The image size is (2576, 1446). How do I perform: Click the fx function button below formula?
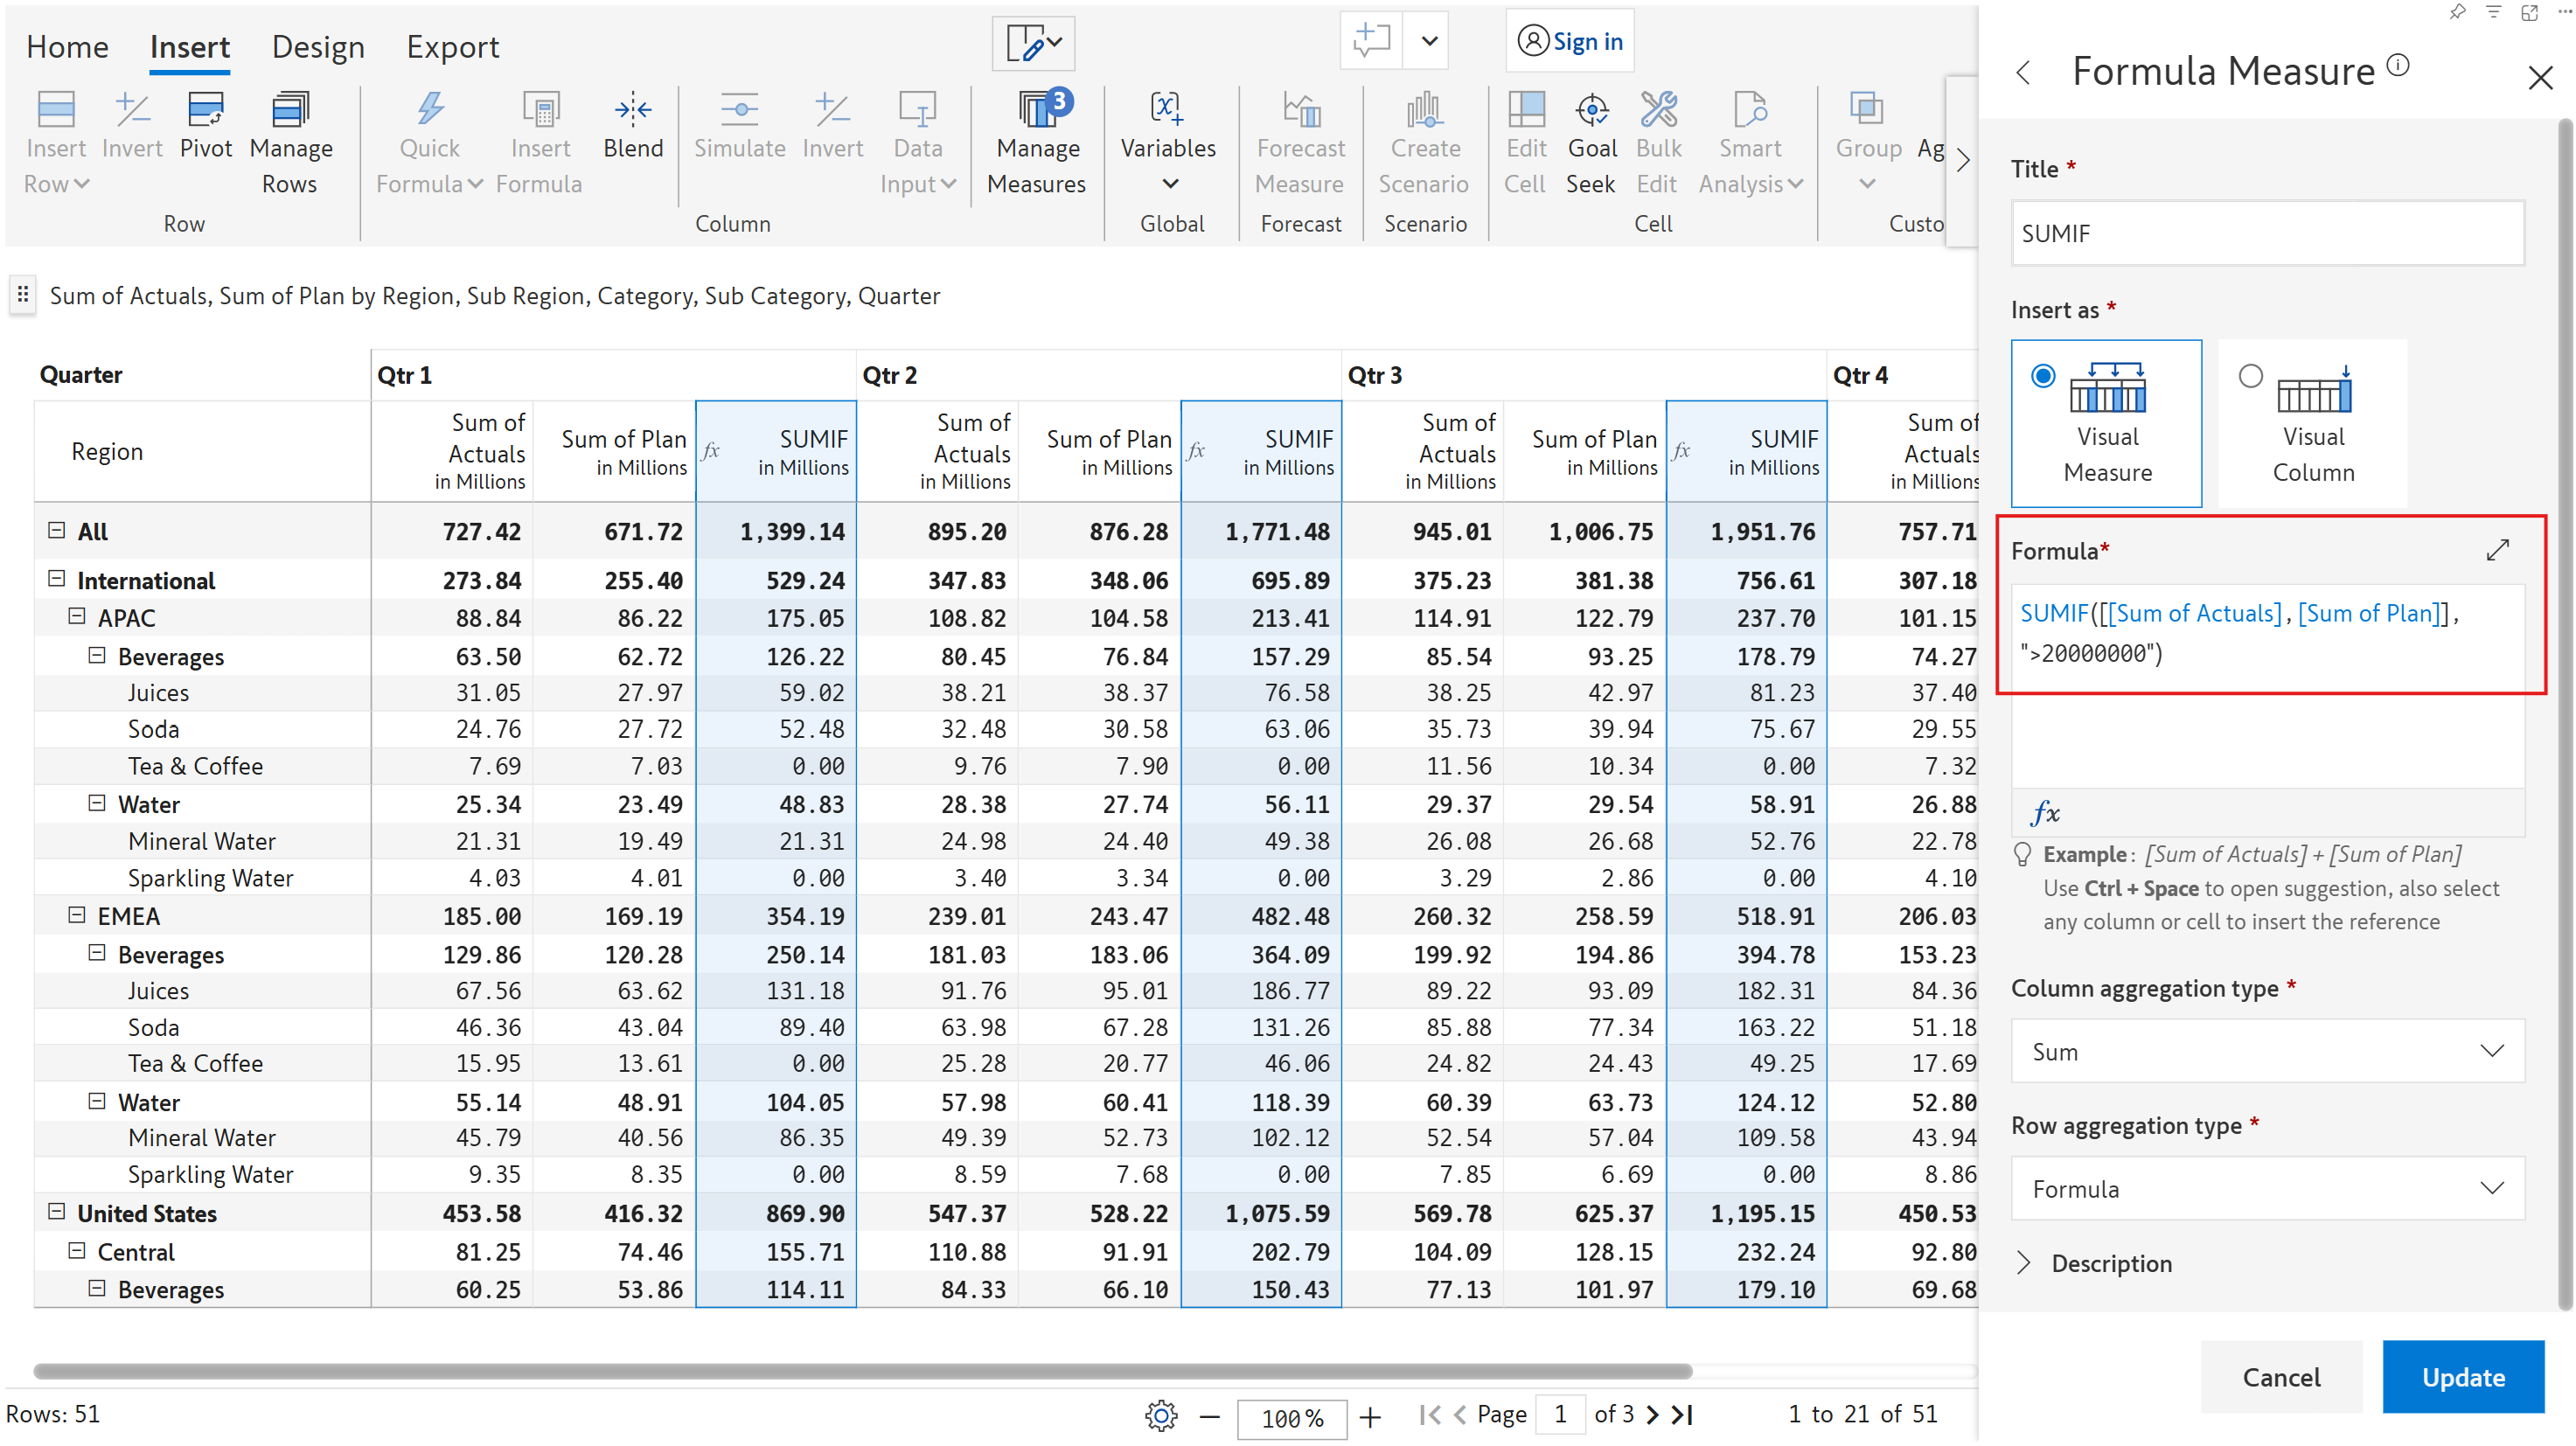(2045, 812)
